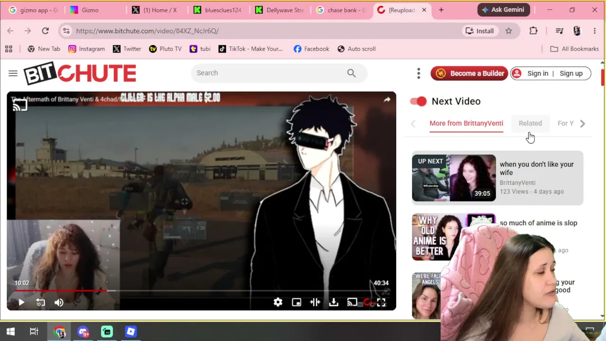Click the cast icon at the player's top-left
The height and width of the screenshot is (341, 606).
coord(20,105)
